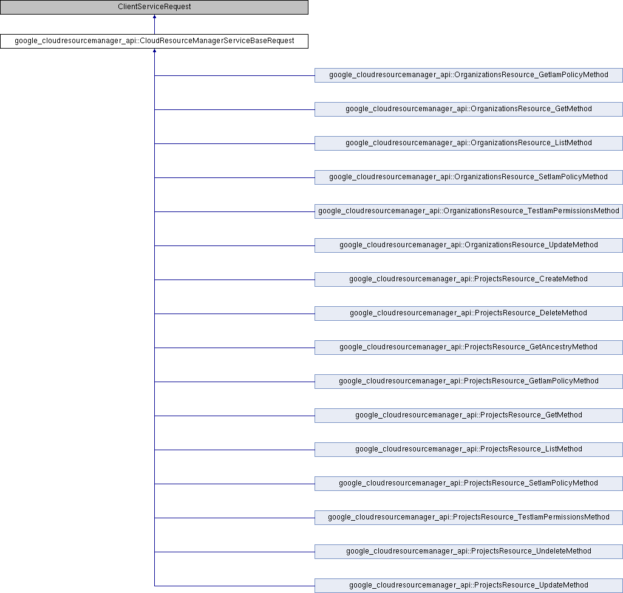Open OrganizationsResource_SetIamPolicyMethod node
Viewport: 623px width, 593px height.
[468, 177]
